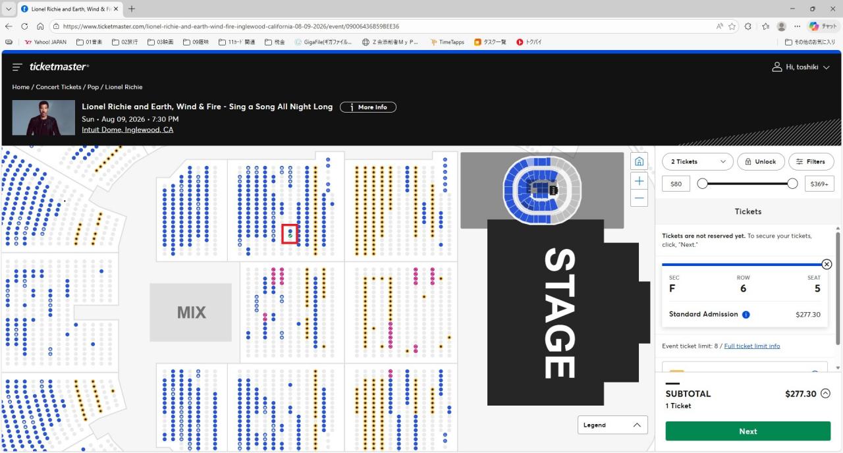The width and height of the screenshot is (843, 453).
Task: Collapse the Legend panel
Action: (x=612, y=425)
